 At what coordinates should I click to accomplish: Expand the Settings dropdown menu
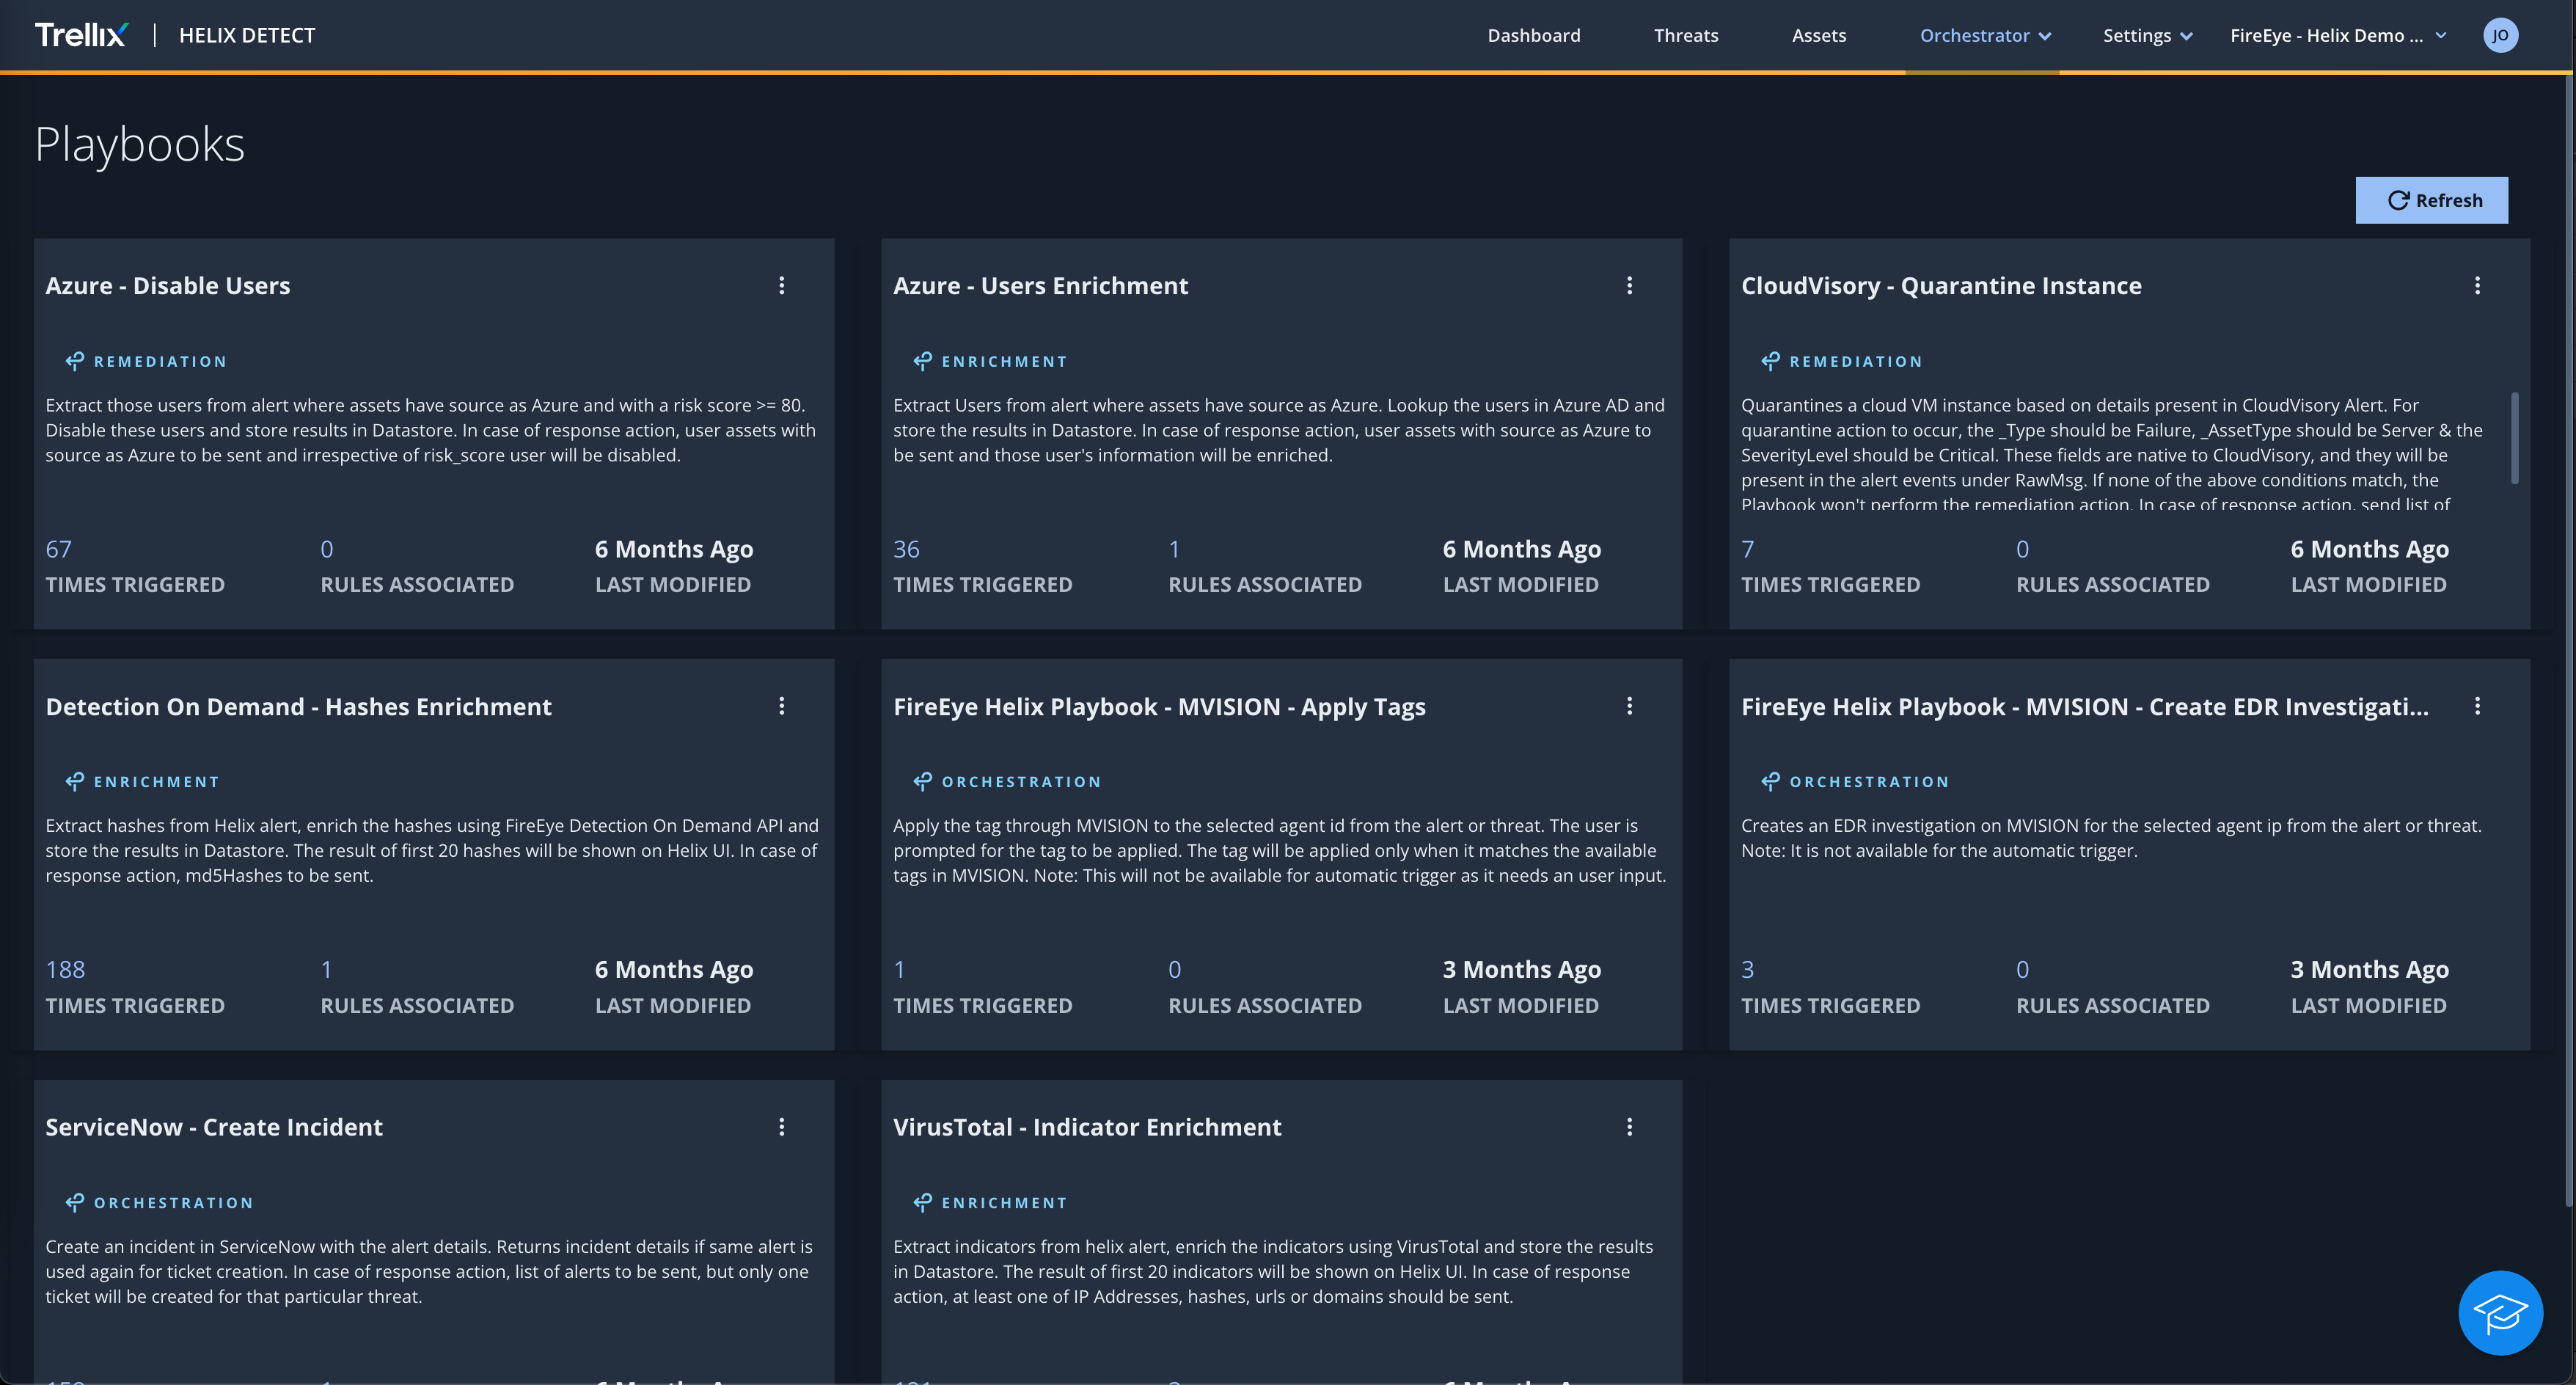click(x=2147, y=35)
